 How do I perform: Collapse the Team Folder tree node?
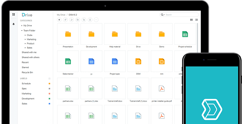[22, 31]
